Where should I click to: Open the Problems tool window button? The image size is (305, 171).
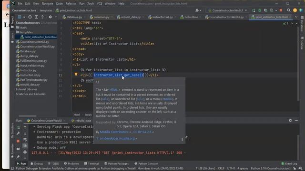click(71, 163)
